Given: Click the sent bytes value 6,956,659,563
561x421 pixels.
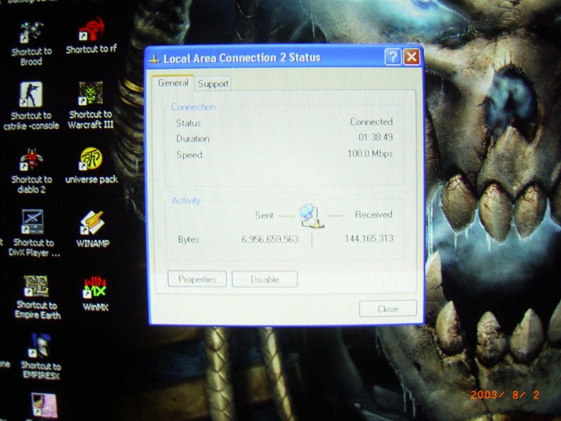Looking at the screenshot, I should point(270,239).
